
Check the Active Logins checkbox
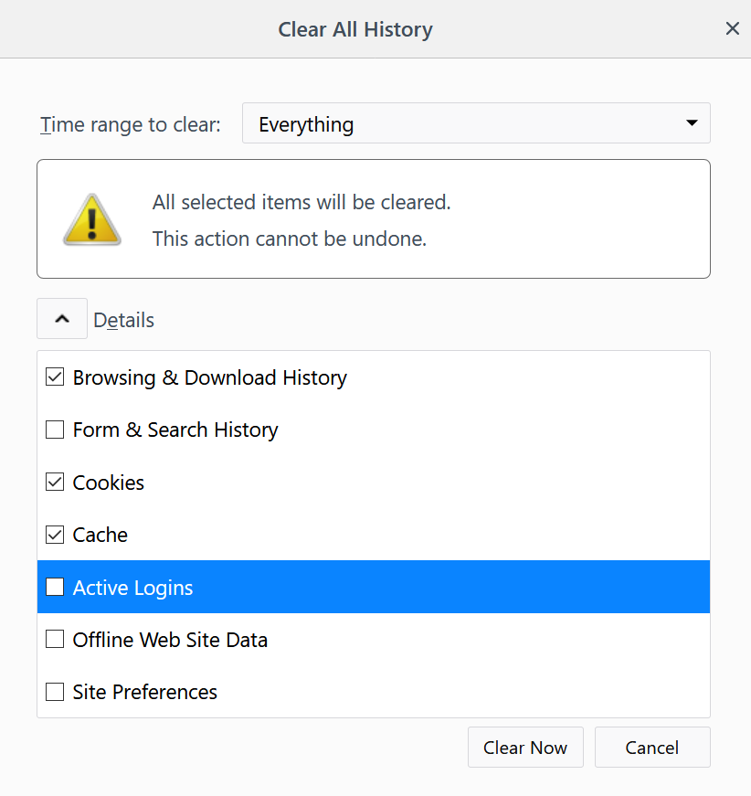point(55,587)
